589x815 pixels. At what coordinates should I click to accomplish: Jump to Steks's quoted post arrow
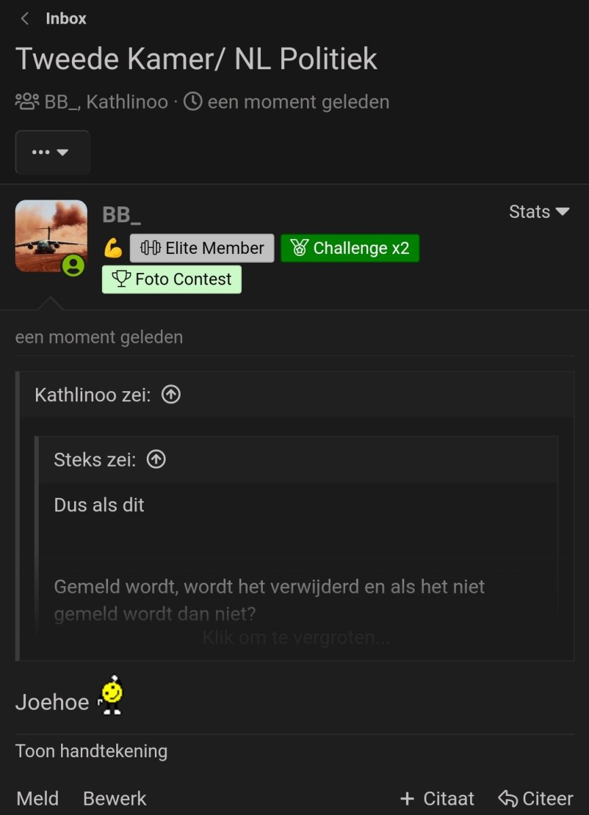(x=156, y=460)
